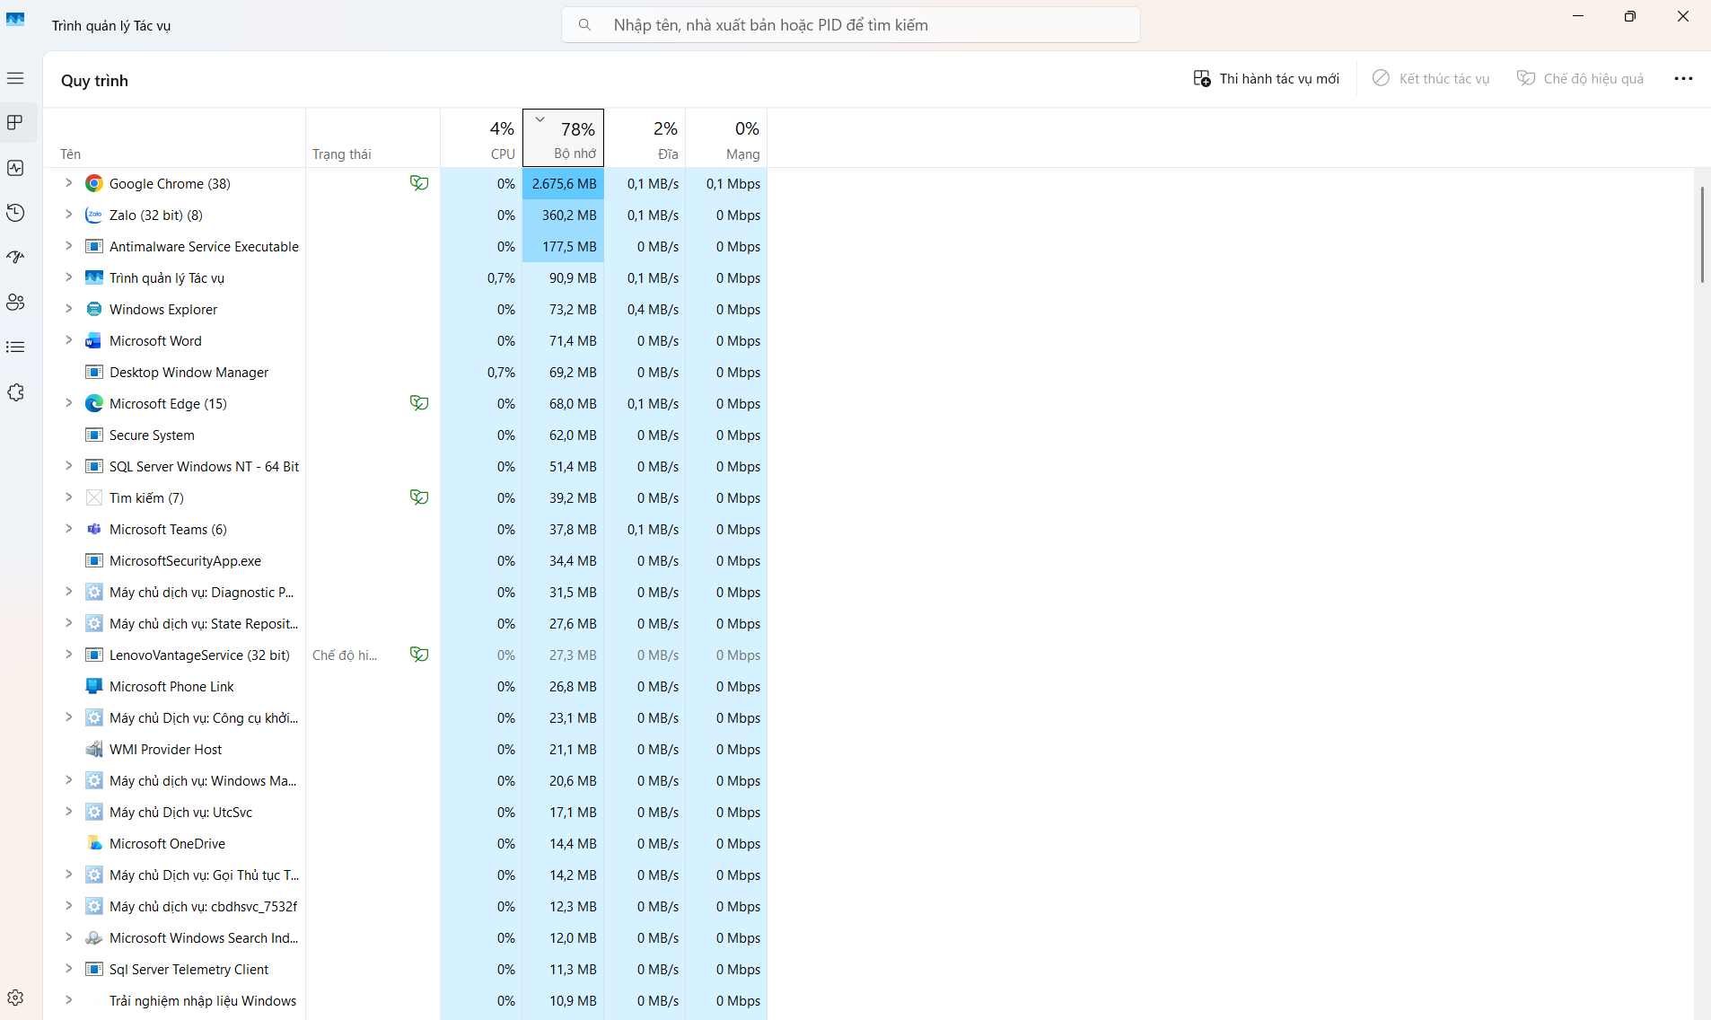Expand the Microsoft Teams (6) process group
1711x1020 pixels.
68,529
